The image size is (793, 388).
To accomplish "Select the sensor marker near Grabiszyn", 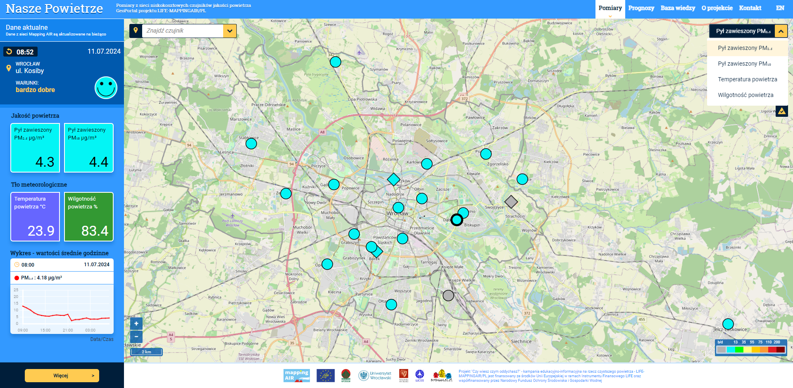I will click(x=354, y=234).
